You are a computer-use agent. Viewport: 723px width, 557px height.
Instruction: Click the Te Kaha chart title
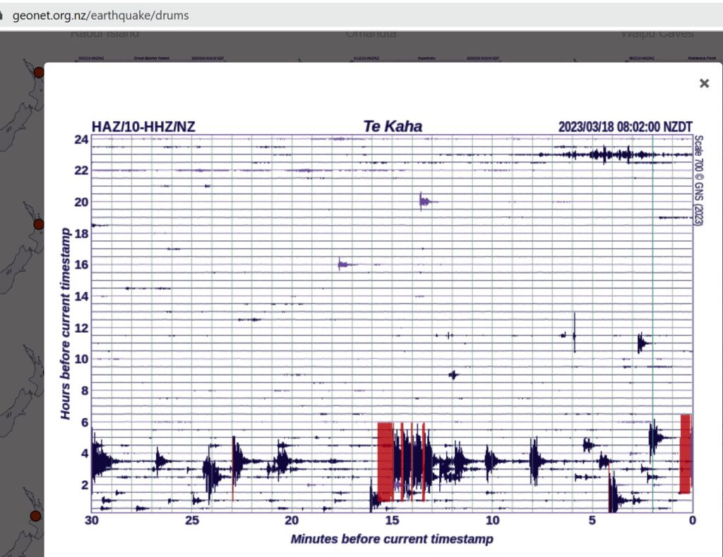(393, 126)
